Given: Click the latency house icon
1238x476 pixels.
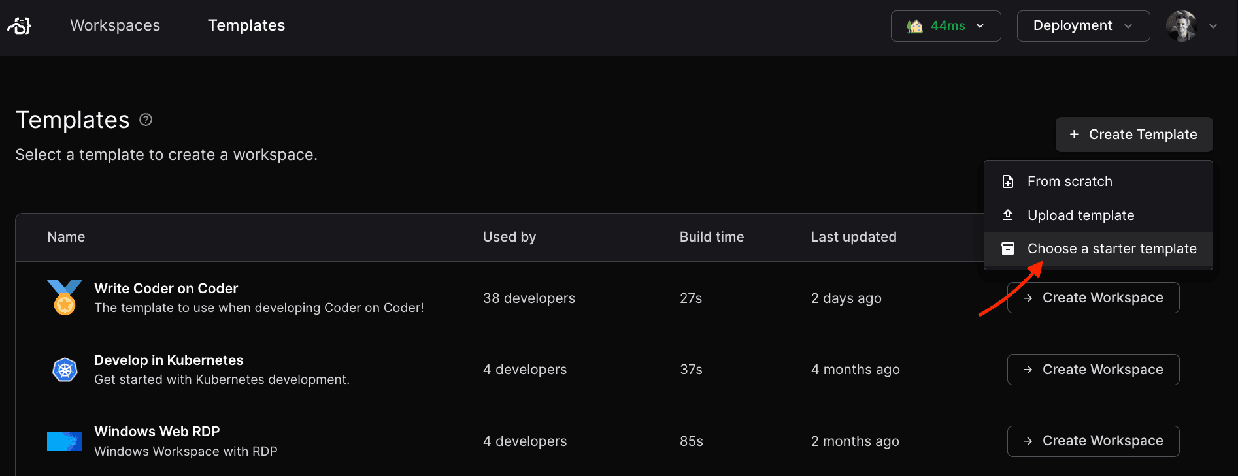Looking at the screenshot, I should point(915,26).
